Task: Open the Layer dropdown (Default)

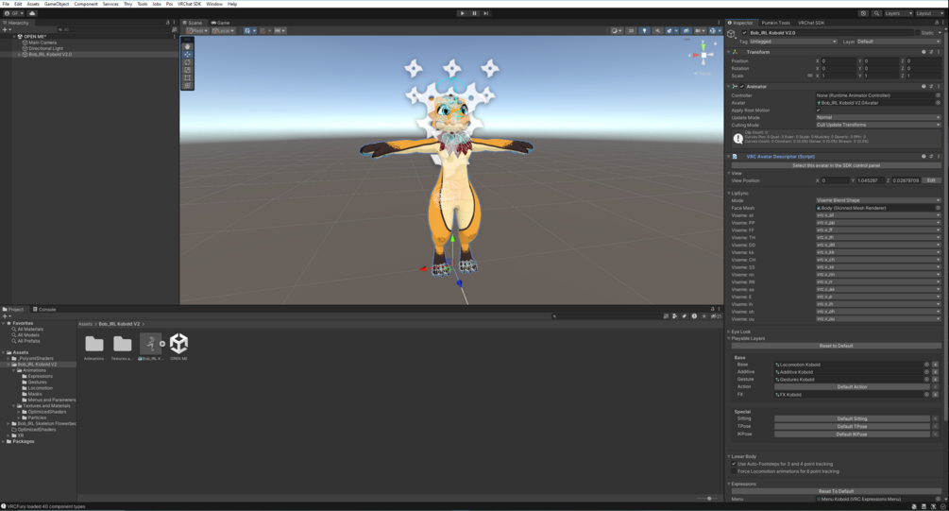Action: pos(899,42)
